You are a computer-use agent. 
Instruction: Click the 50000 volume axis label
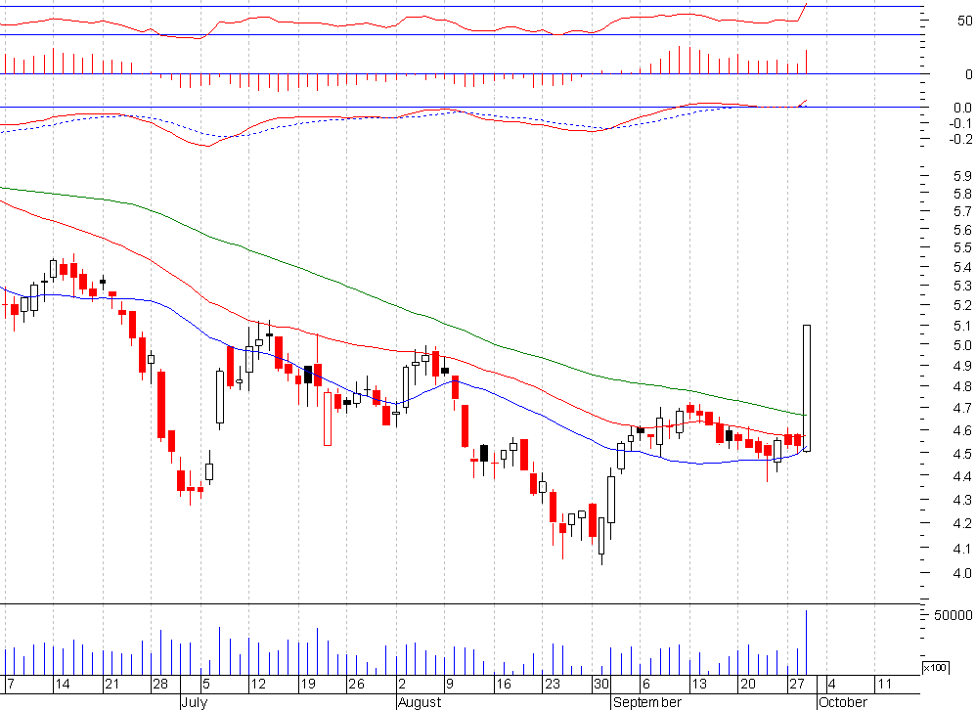coord(953,615)
